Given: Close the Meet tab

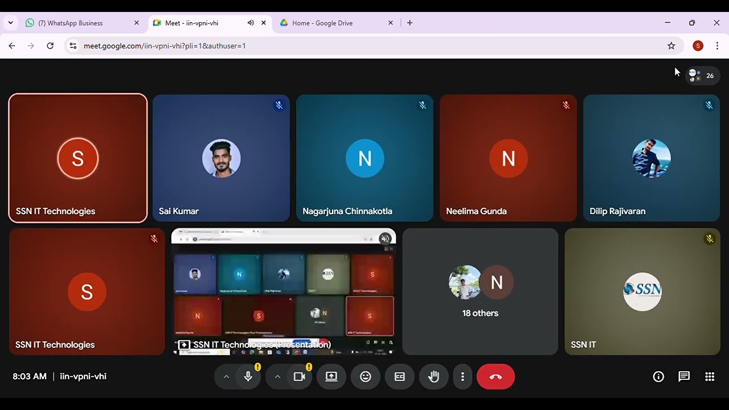Looking at the screenshot, I should 264,23.
